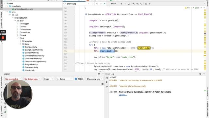Image resolution: width=209 pixels, height=118 pixels.
Task: Clear Event Log with trash icon
Action: pos(107,82)
